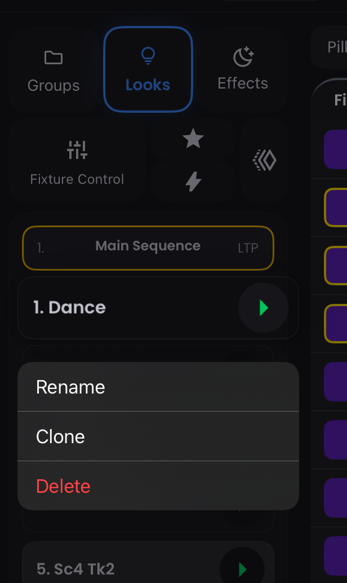
Task: Click the Pill button at top right
Action: 336,47
